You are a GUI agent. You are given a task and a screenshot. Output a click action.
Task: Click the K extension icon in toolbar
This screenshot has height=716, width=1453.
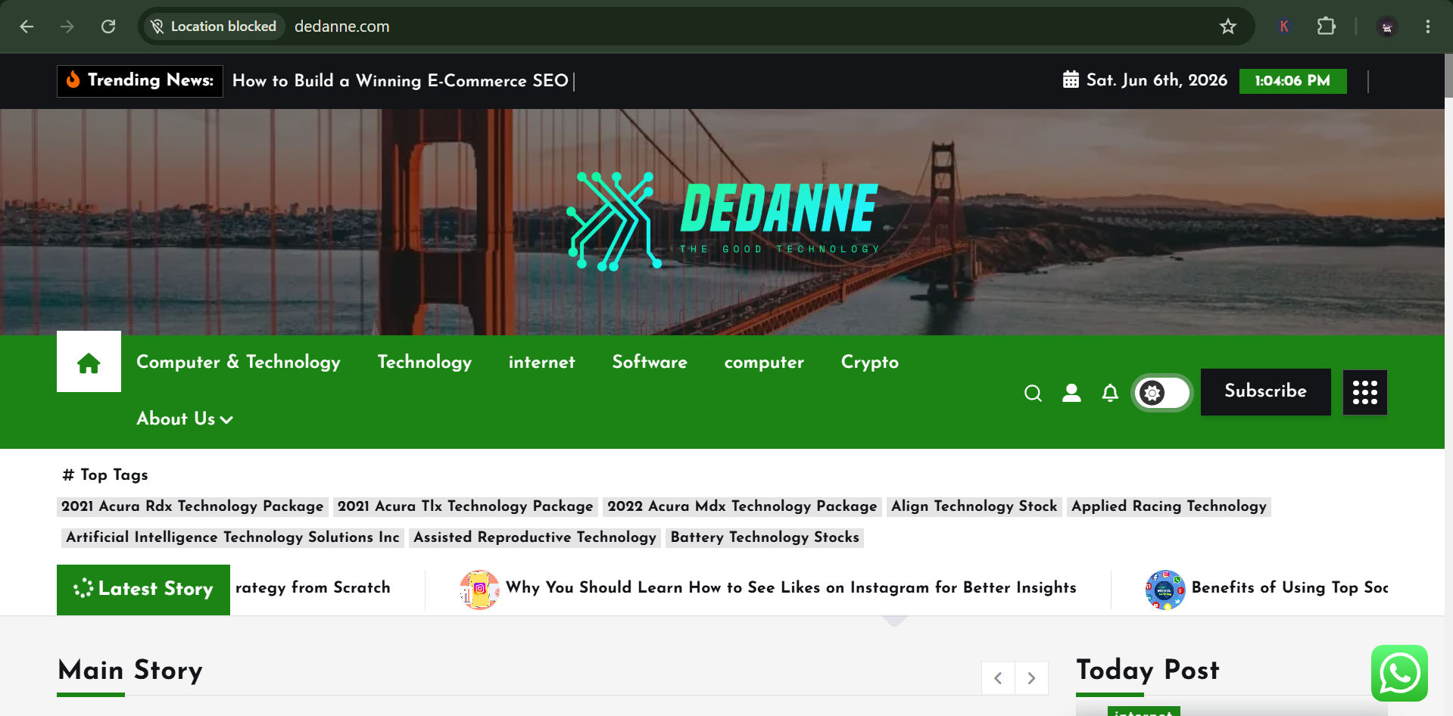1284,26
